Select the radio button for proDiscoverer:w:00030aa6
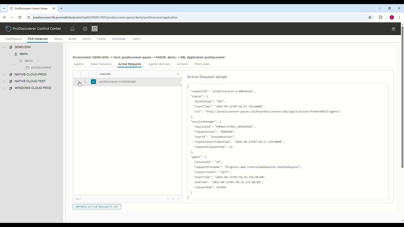 77,82
